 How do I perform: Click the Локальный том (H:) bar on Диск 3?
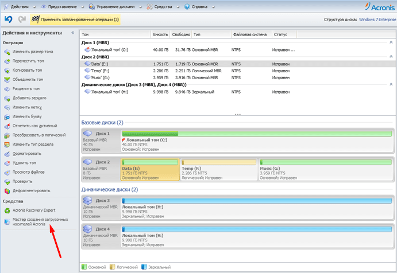coord(257,201)
